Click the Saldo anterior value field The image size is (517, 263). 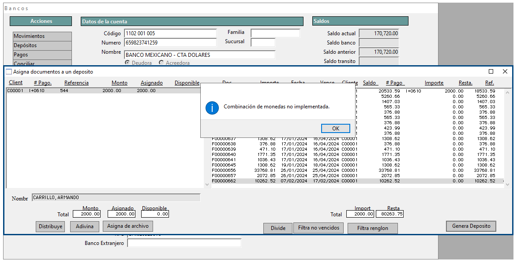click(x=379, y=52)
